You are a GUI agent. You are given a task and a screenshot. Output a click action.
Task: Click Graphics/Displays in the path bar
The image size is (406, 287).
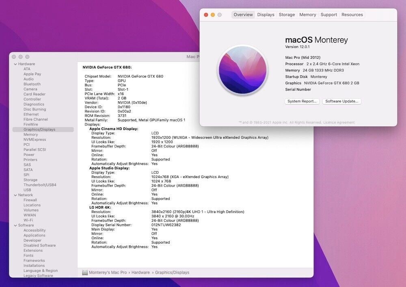point(172,272)
